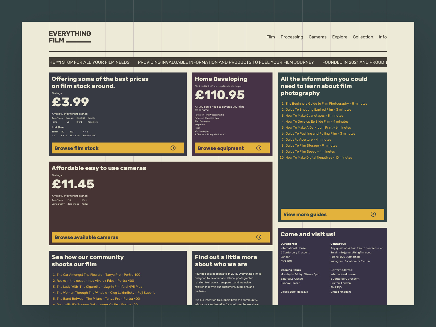
Task: Click the arrow icon on Browse available cameras
Action: 259,237
